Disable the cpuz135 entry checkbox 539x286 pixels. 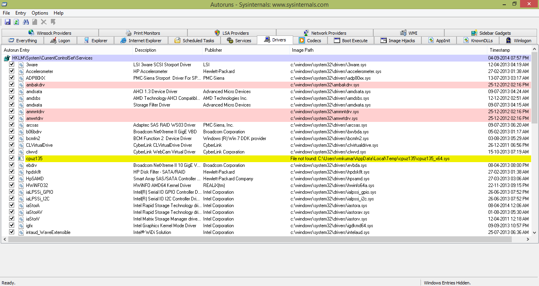coord(12,159)
